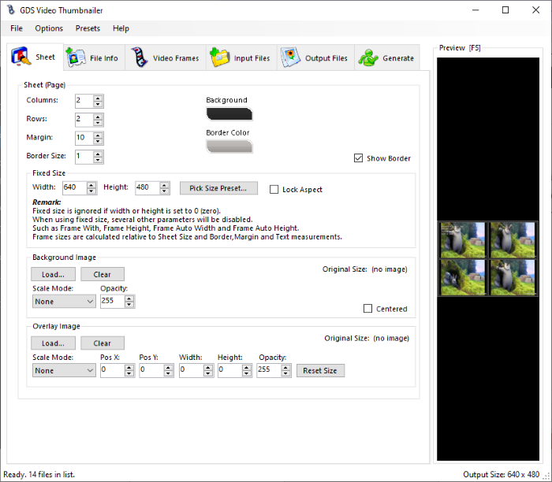Click Load button in Overlay Image section
Viewport: 552px width, 482px height.
pos(53,343)
